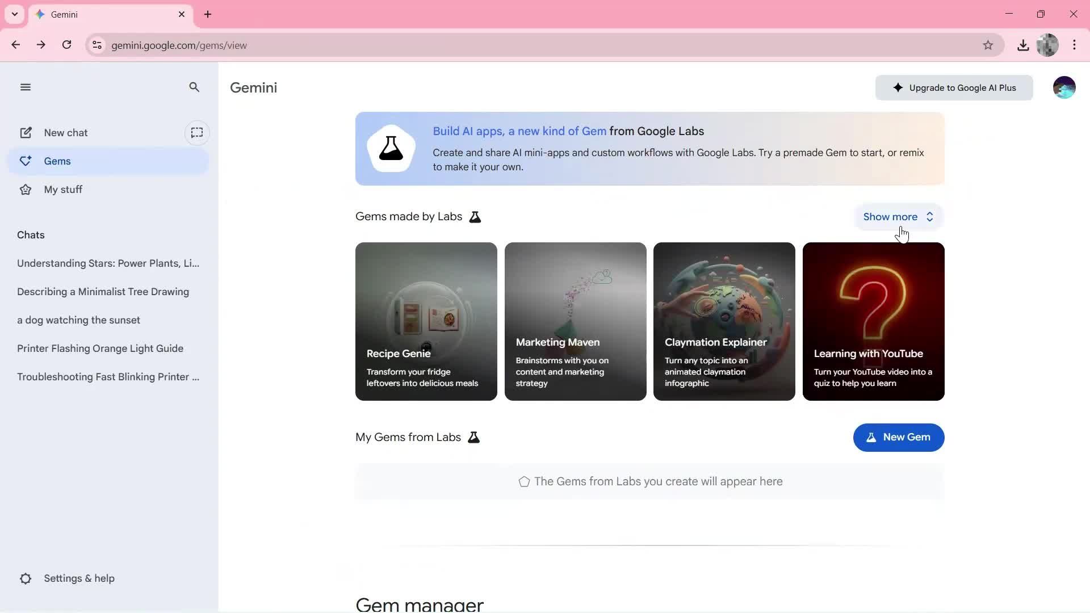Click Upgrade to Google AI Plus
1090x613 pixels.
(954, 88)
